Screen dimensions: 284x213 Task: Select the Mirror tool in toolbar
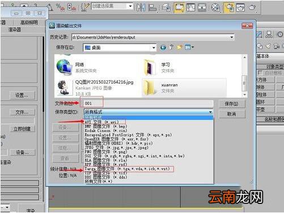point(141,7)
